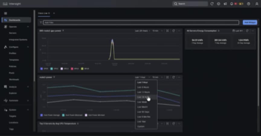Open Policies under Configure
This screenshot has width=261, height=136.
pos(13,66)
